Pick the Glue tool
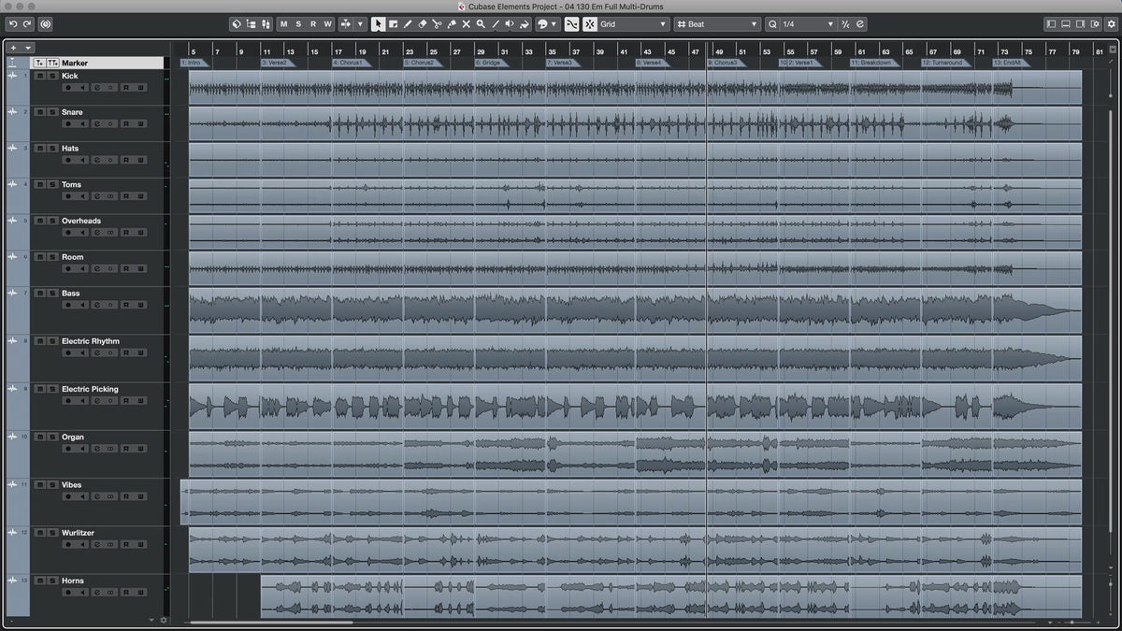The image size is (1122, 631). point(452,24)
